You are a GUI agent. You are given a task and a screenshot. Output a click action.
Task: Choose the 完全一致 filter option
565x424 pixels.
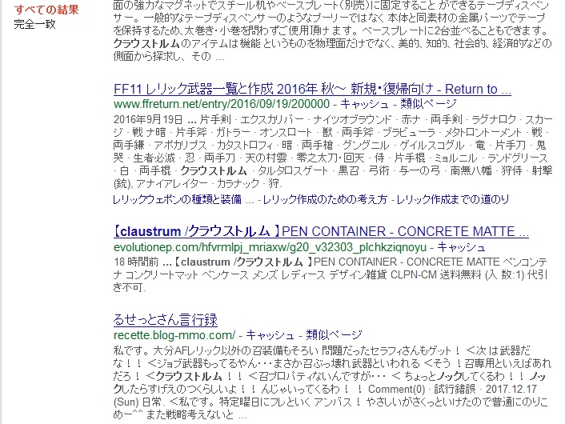coord(34,24)
